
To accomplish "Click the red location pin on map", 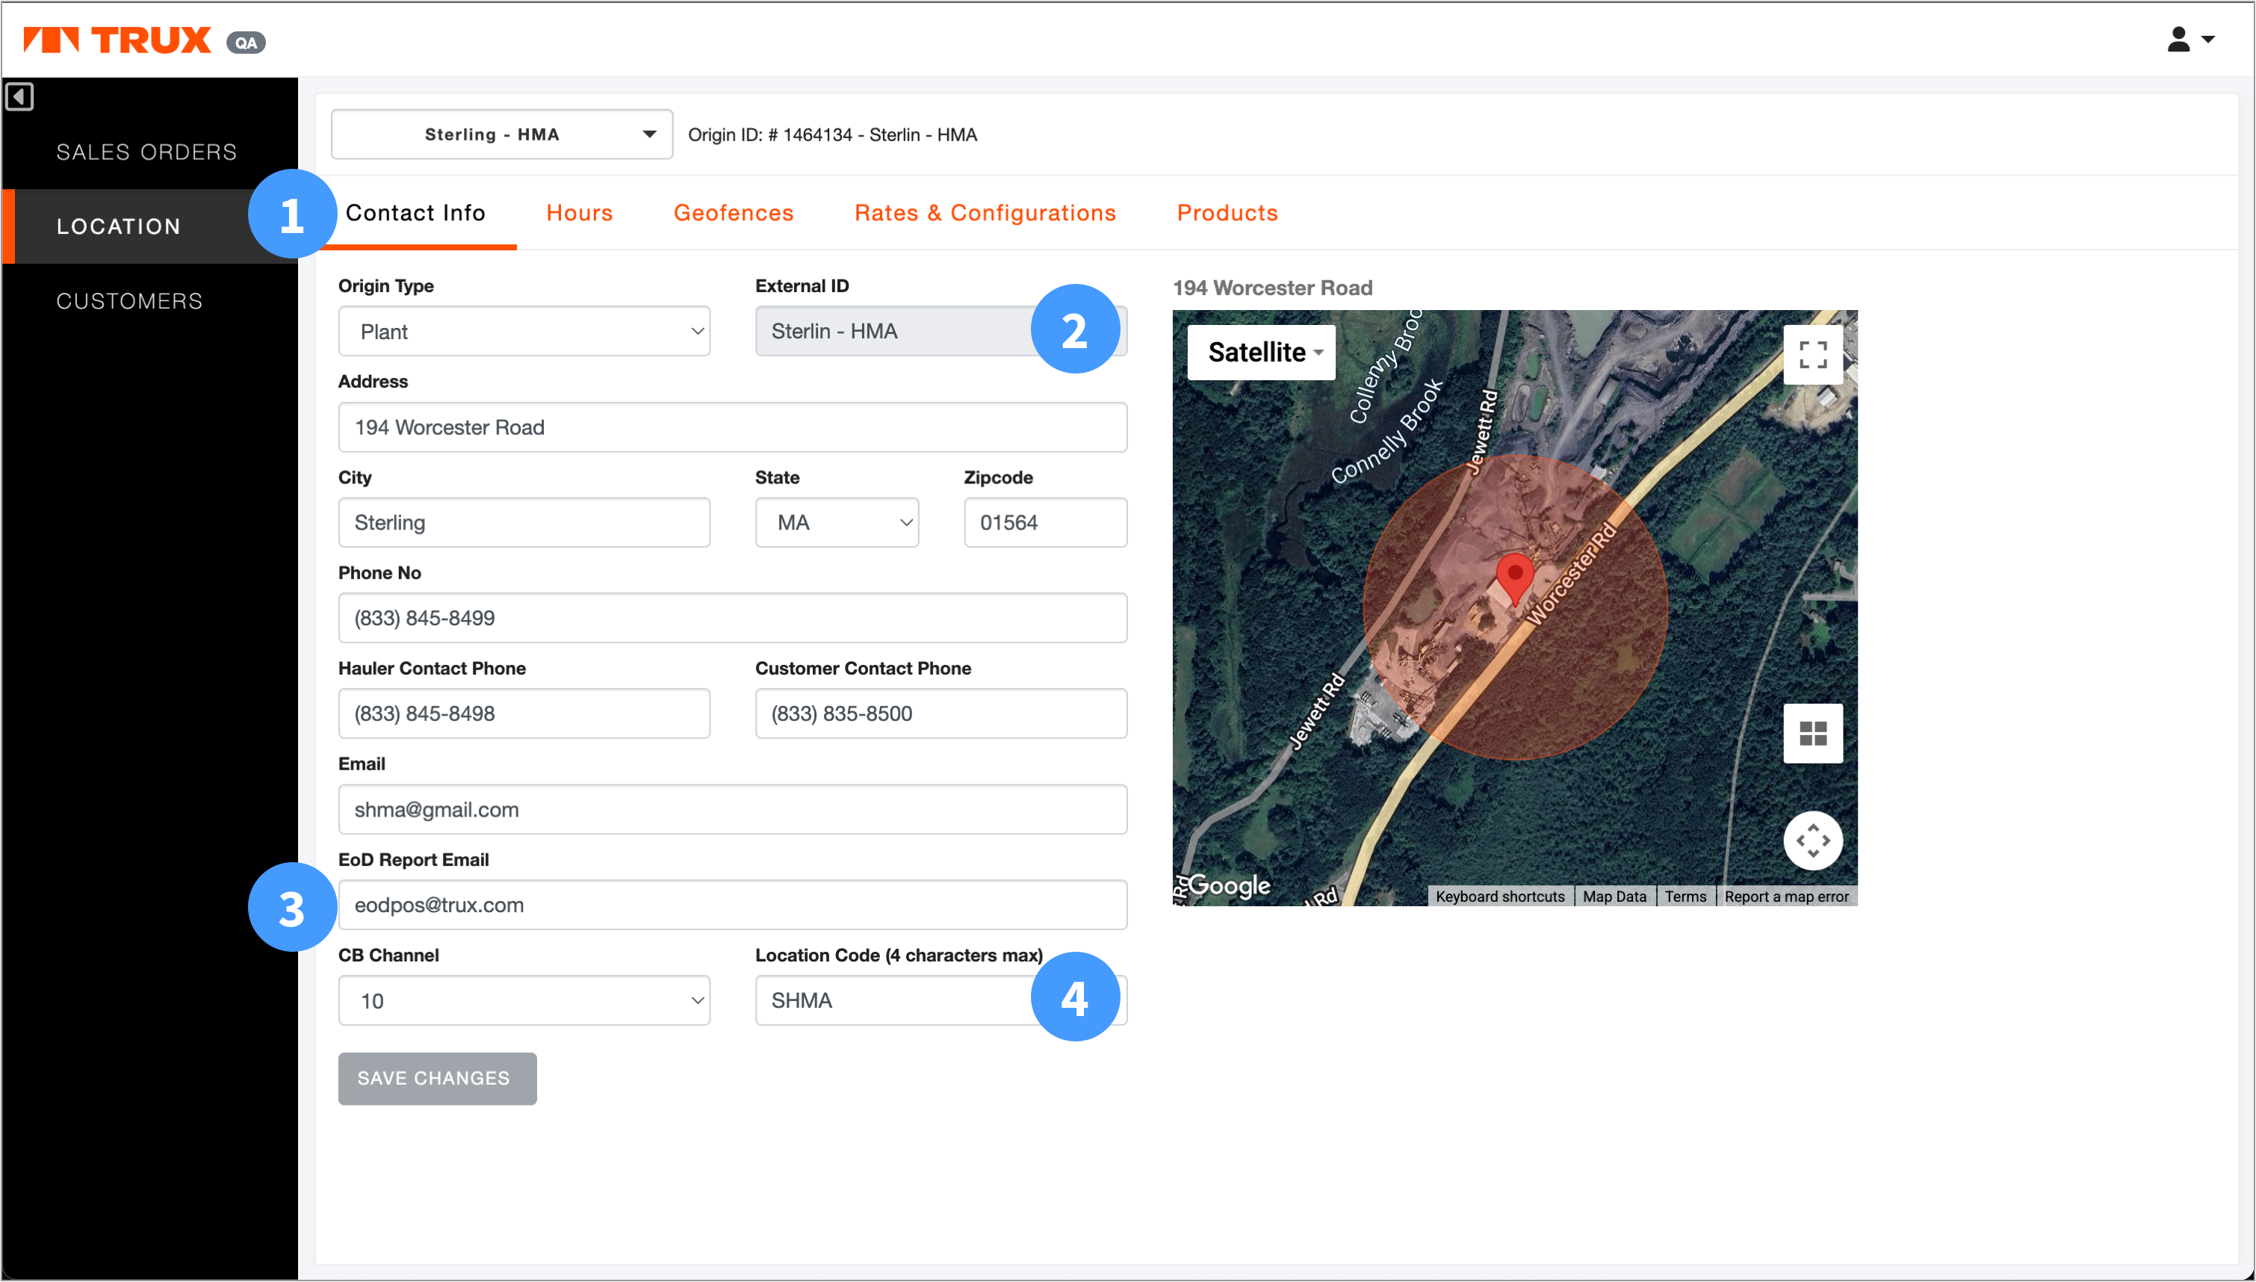I will 1515,578.
